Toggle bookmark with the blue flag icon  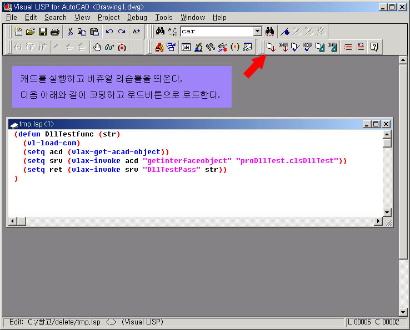point(285,31)
